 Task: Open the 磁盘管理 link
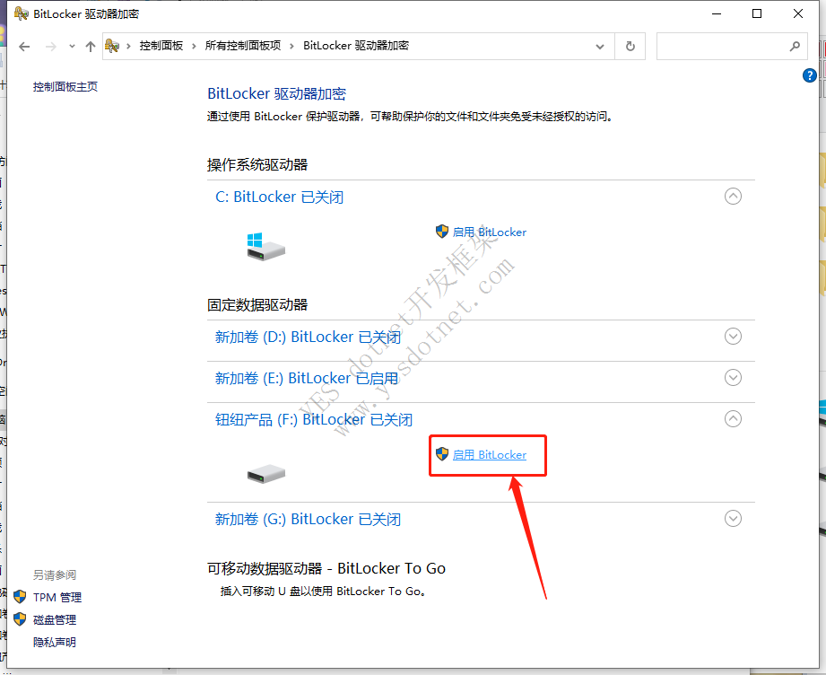tap(55, 619)
